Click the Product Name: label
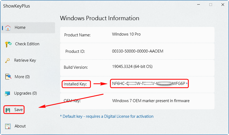This screenshot has height=135, width=229. [x=77, y=35]
